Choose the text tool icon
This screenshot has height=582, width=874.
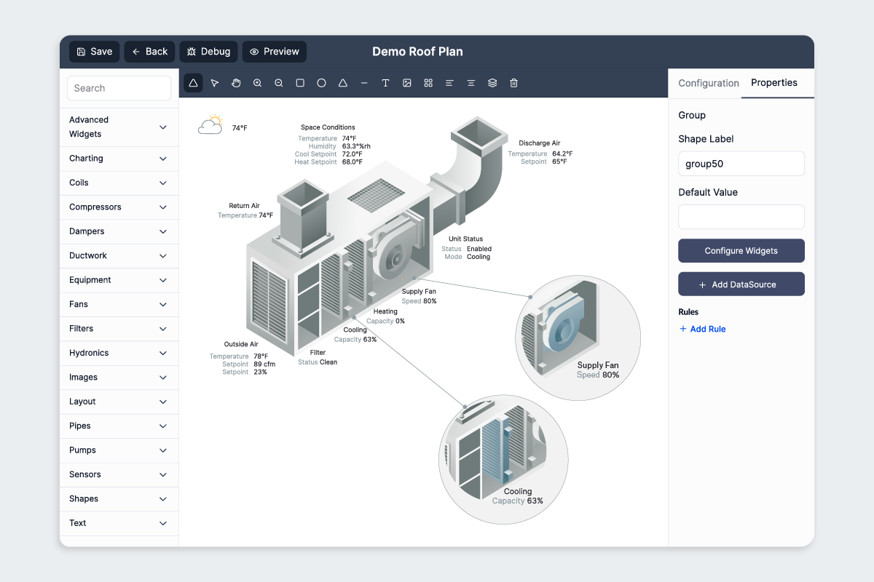coord(386,83)
